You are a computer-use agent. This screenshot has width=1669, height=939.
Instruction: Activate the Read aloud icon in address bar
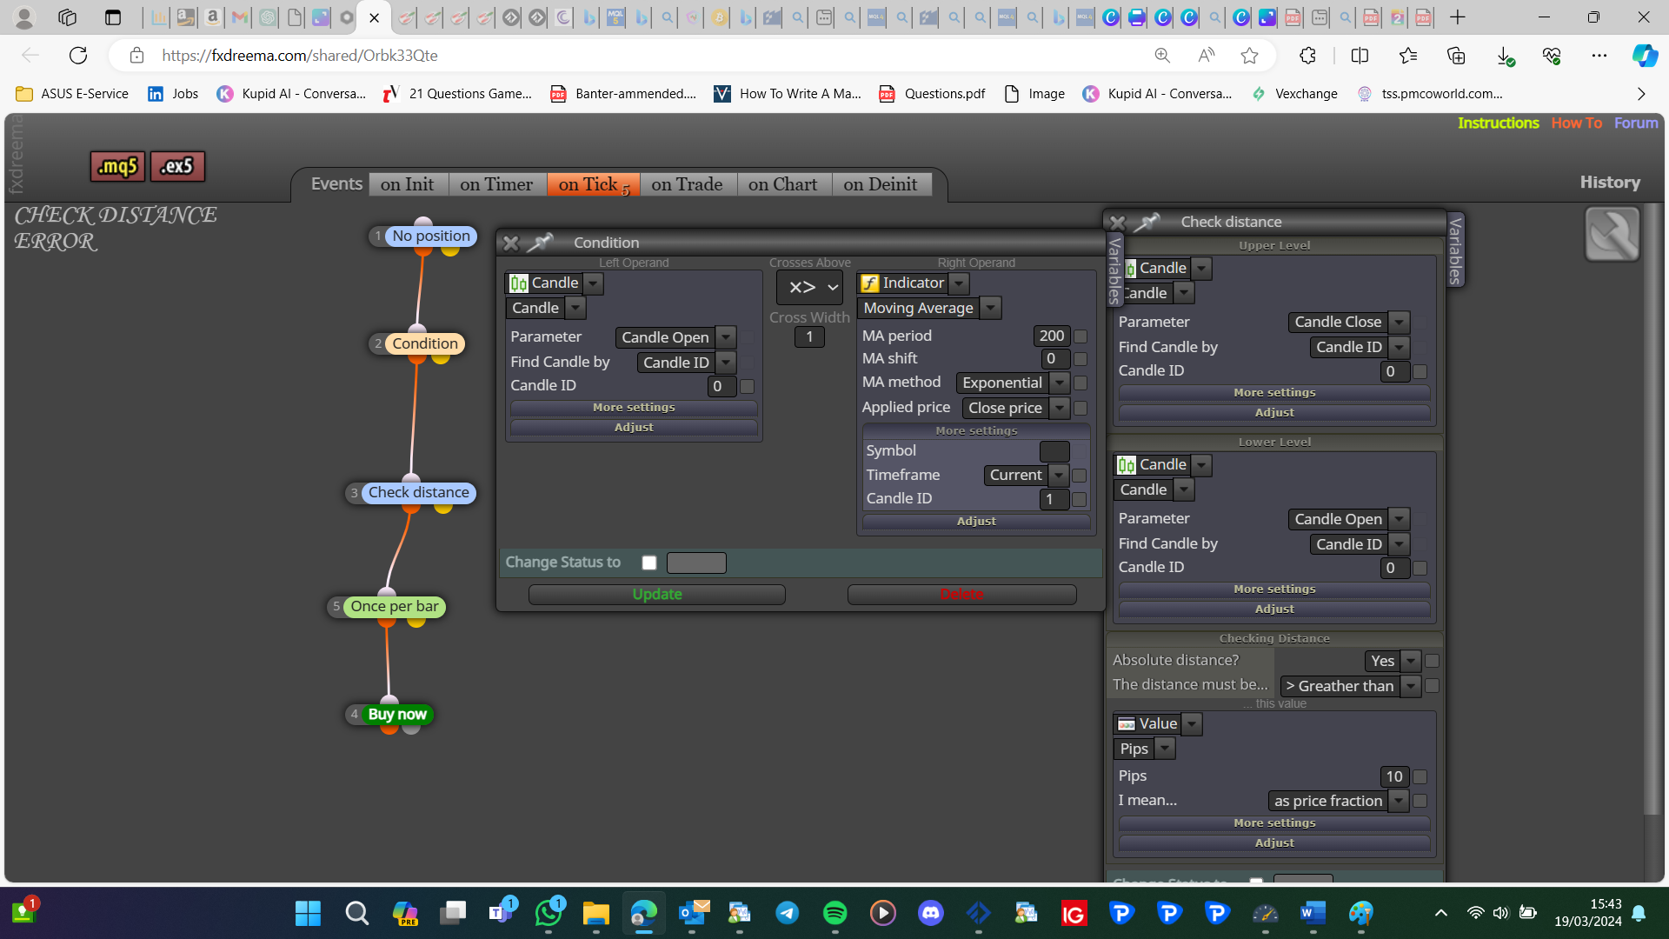(x=1207, y=56)
